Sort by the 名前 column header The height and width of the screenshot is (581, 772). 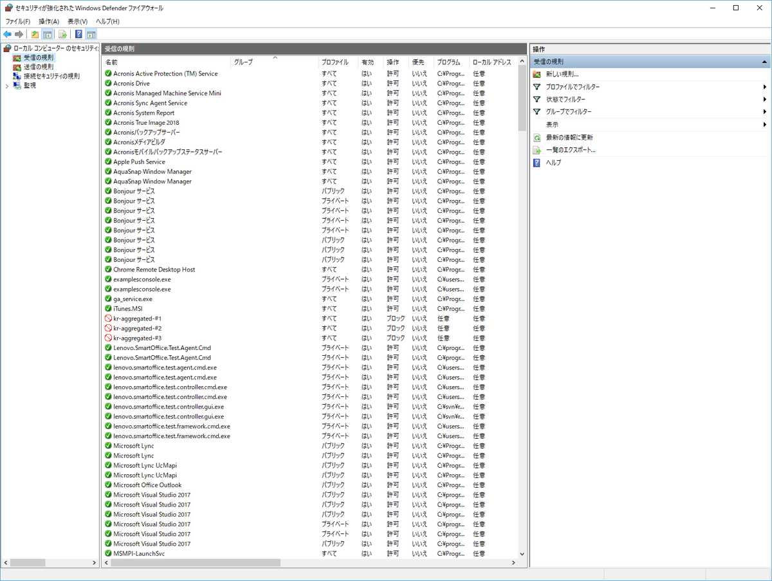click(x=166, y=62)
